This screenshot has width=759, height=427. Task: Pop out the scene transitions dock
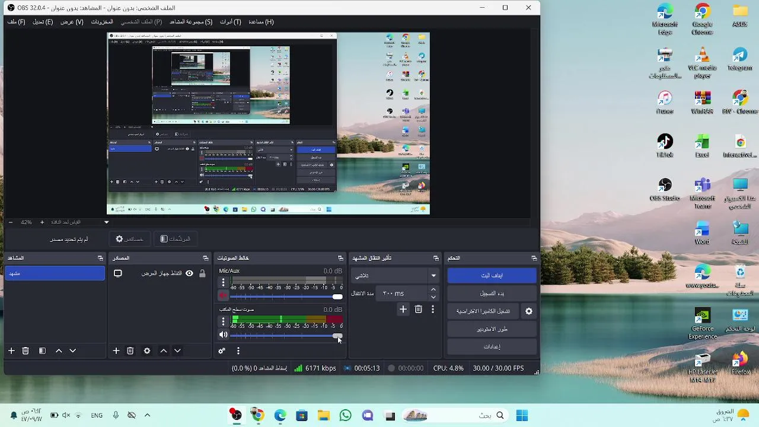click(436, 258)
